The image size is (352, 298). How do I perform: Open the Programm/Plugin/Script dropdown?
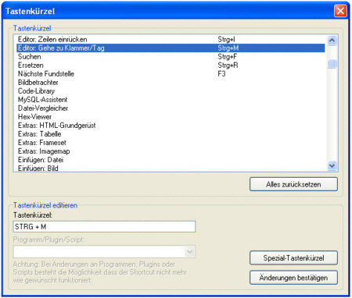pyautogui.click(x=190, y=252)
